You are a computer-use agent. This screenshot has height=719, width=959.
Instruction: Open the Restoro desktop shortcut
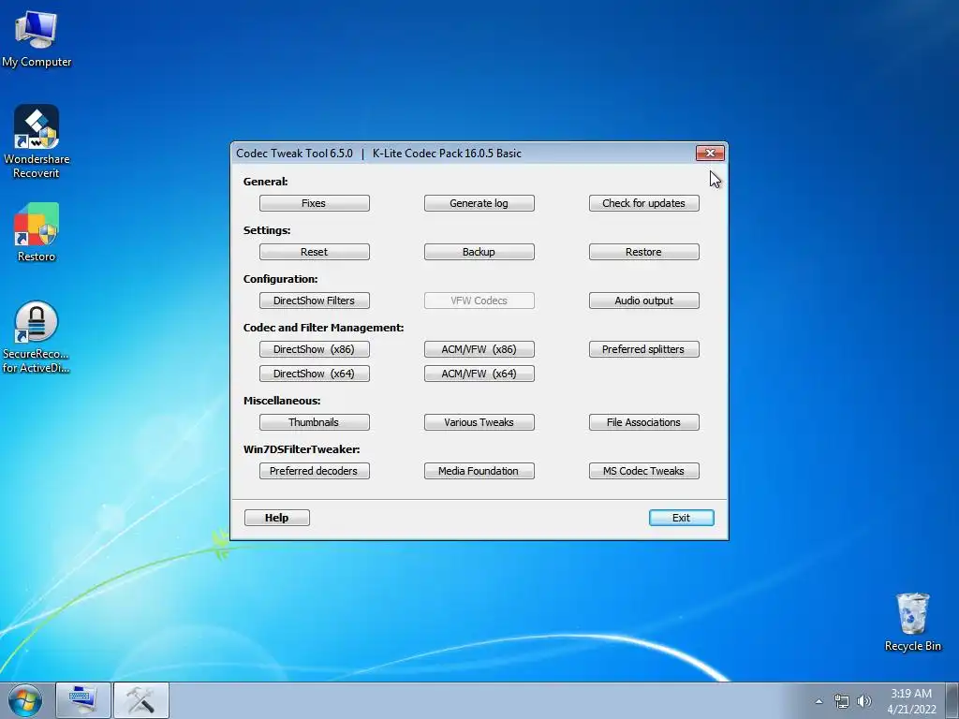pos(37,232)
